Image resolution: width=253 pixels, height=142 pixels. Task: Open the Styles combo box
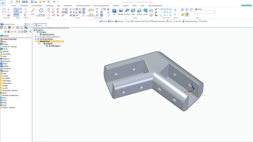tap(205, 12)
